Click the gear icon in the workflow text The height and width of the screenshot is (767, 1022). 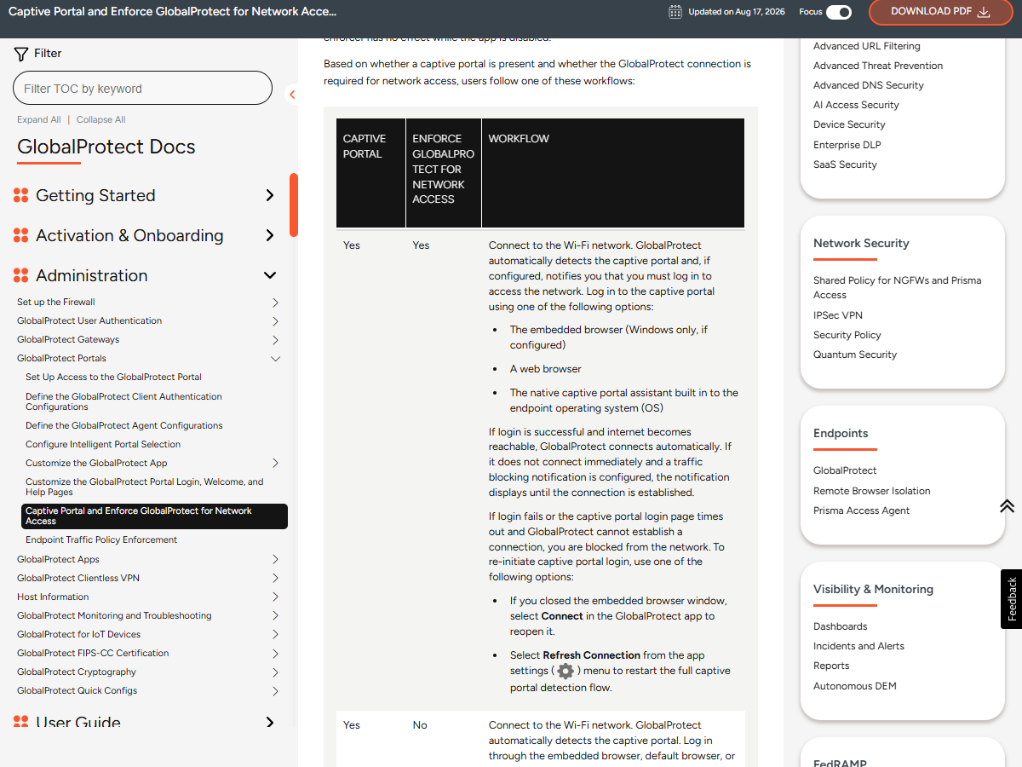[566, 672]
